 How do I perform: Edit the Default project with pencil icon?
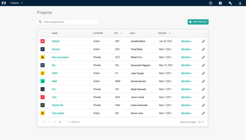pyautogui.click(x=203, y=41)
